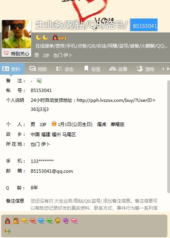Click the QQ VIP1 penguin badge
The height and width of the screenshot is (238, 170).
tap(59, 37)
